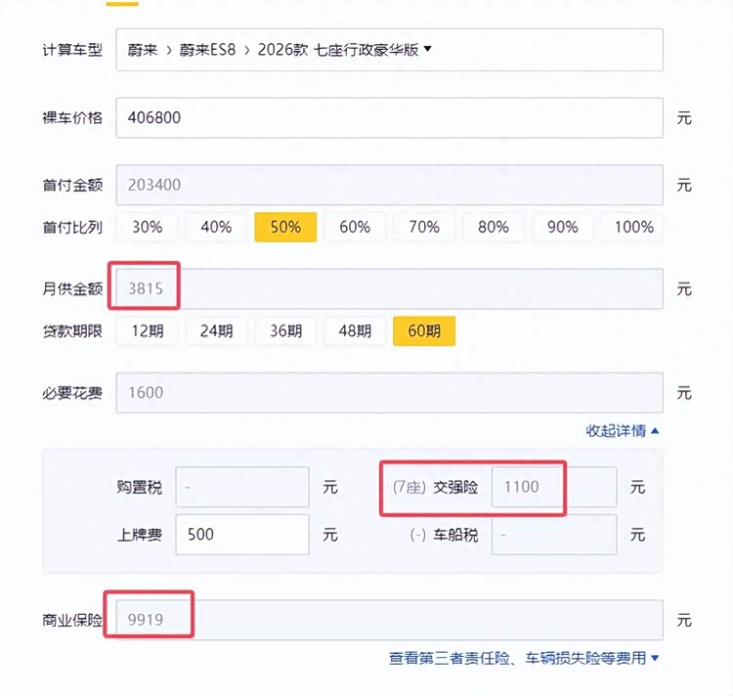
Task: Click the 商业保险 amount field
Action: point(389,620)
